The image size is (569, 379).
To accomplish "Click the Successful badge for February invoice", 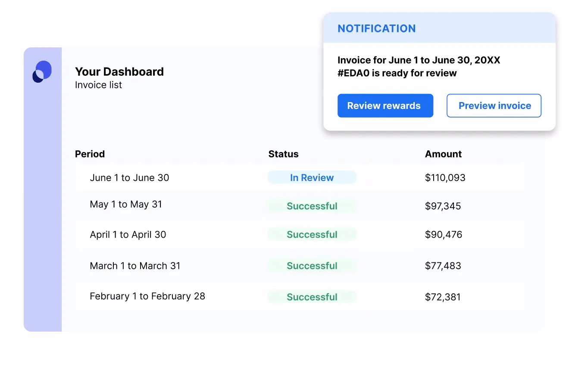I will coord(312,297).
